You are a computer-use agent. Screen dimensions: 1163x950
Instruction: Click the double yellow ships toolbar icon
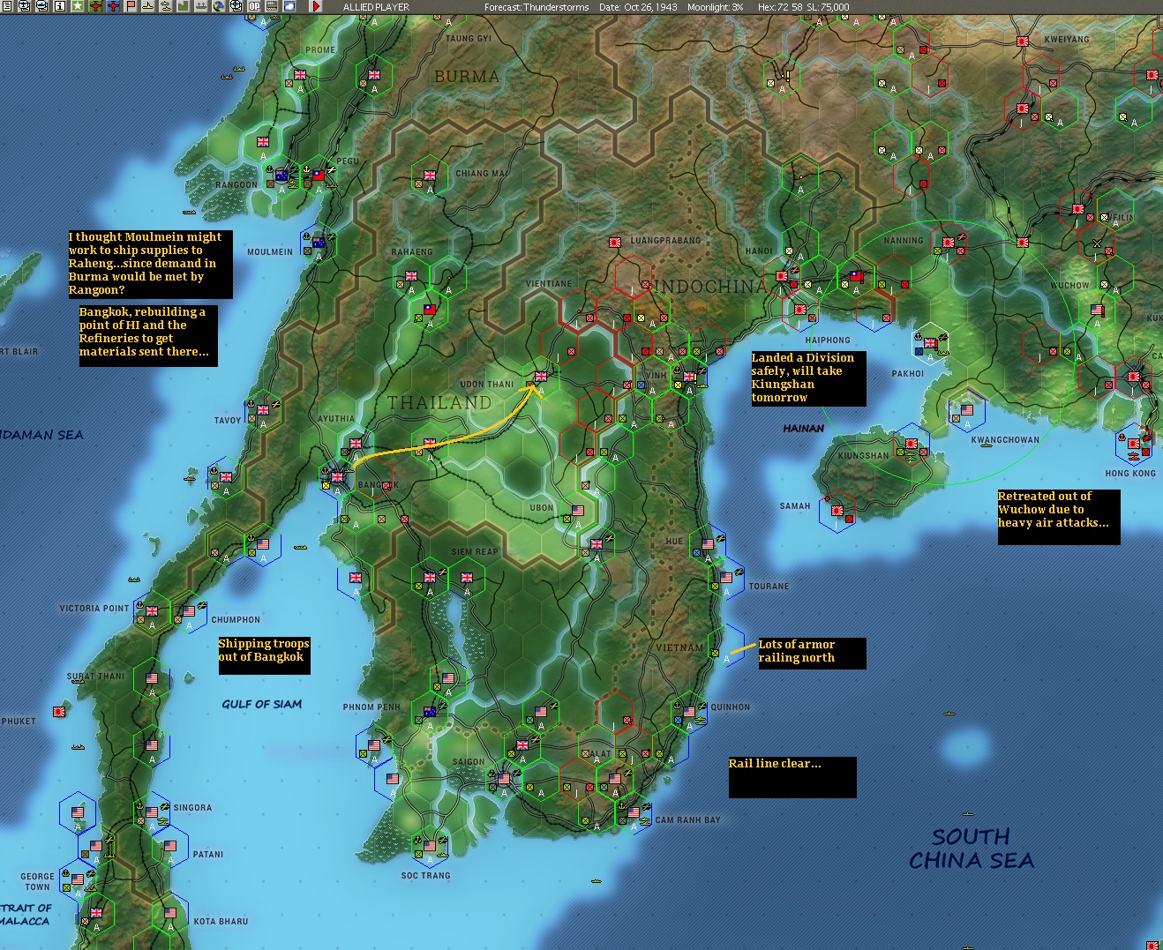click(x=166, y=6)
